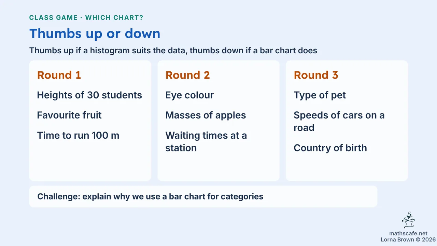Click 'Speeds of cars on a road'
The height and width of the screenshot is (246, 437).
339,121
